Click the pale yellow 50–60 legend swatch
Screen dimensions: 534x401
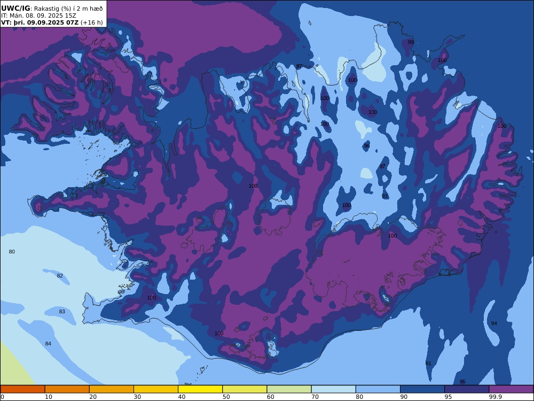pyautogui.click(x=245, y=389)
